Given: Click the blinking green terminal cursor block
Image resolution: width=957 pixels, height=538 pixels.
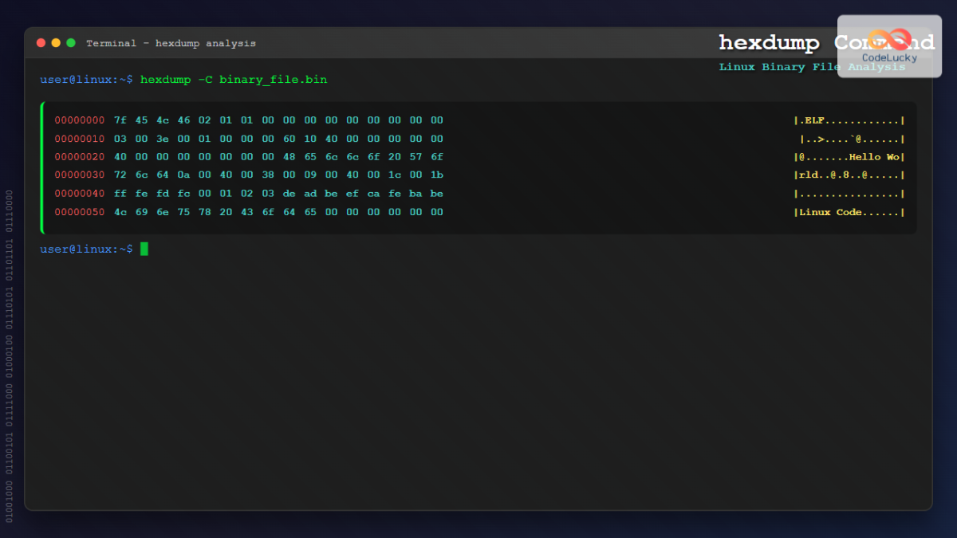Looking at the screenshot, I should point(144,249).
